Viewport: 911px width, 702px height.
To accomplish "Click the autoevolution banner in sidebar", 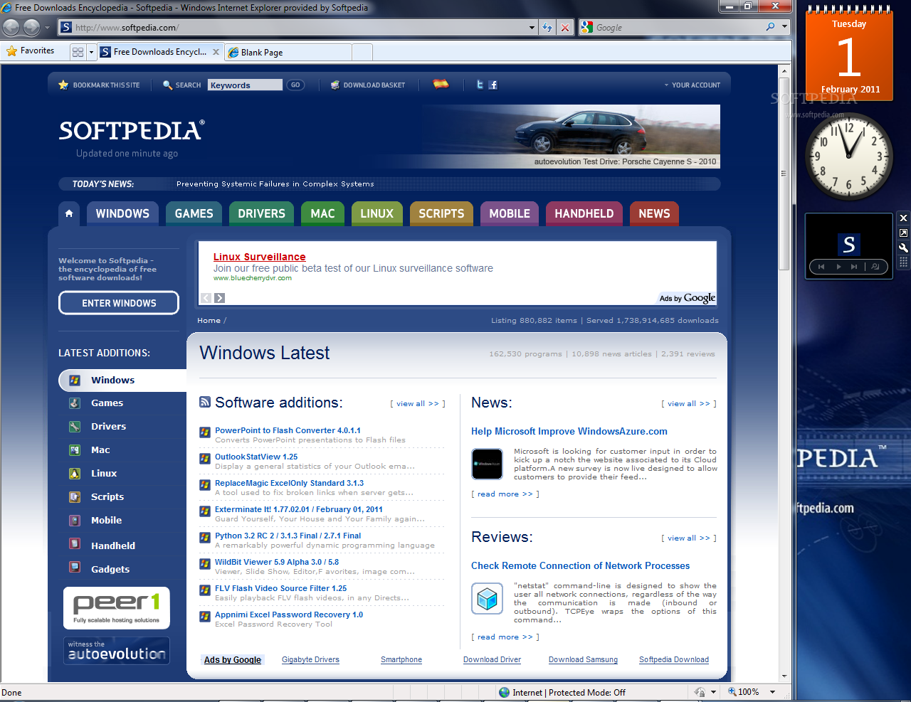I will click(117, 651).
